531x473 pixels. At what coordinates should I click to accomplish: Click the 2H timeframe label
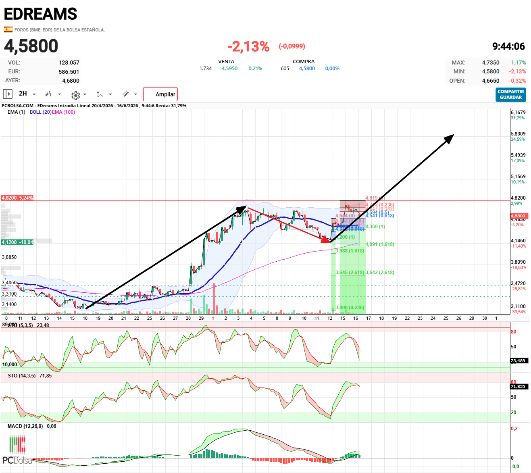[x=23, y=94]
